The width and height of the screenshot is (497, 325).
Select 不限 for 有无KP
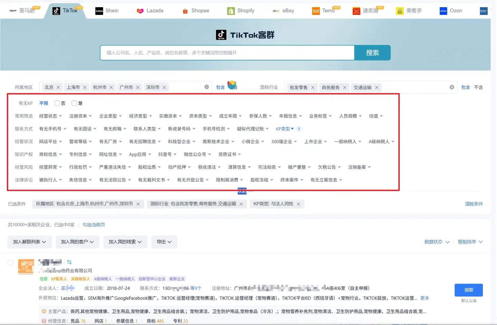click(x=44, y=103)
